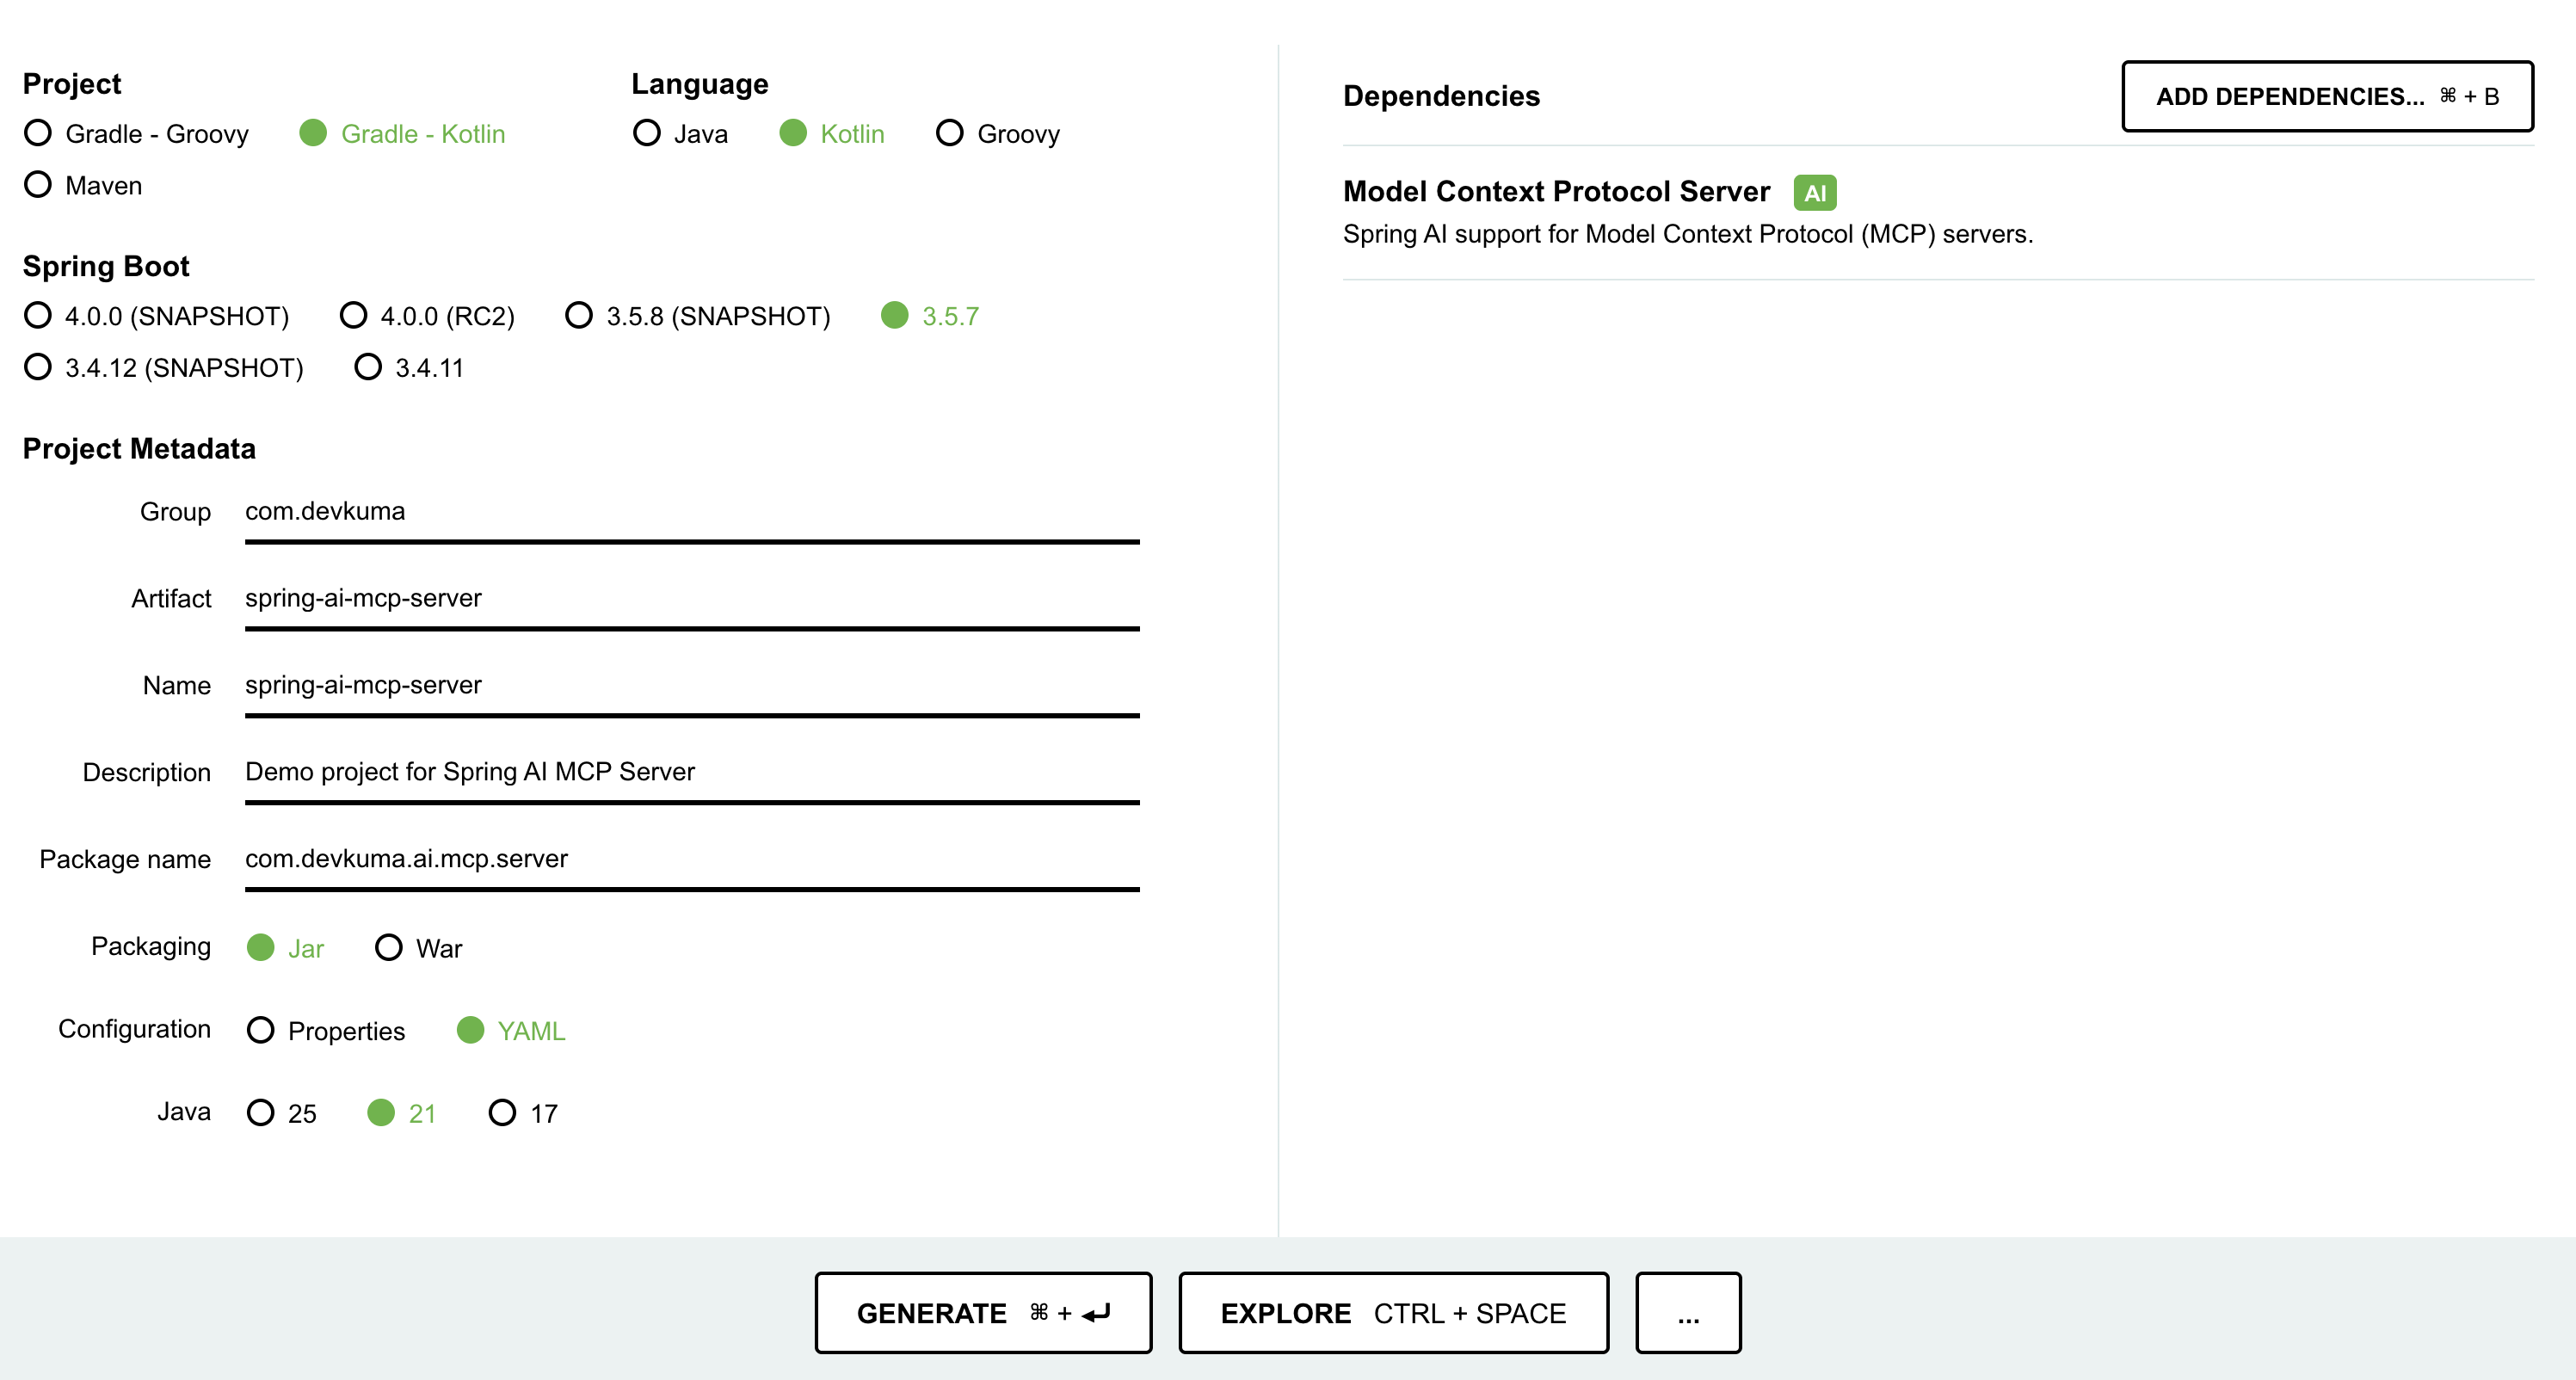2576x1380 pixels.
Task: Open the three-dots more options button
Action: point(1688,1313)
